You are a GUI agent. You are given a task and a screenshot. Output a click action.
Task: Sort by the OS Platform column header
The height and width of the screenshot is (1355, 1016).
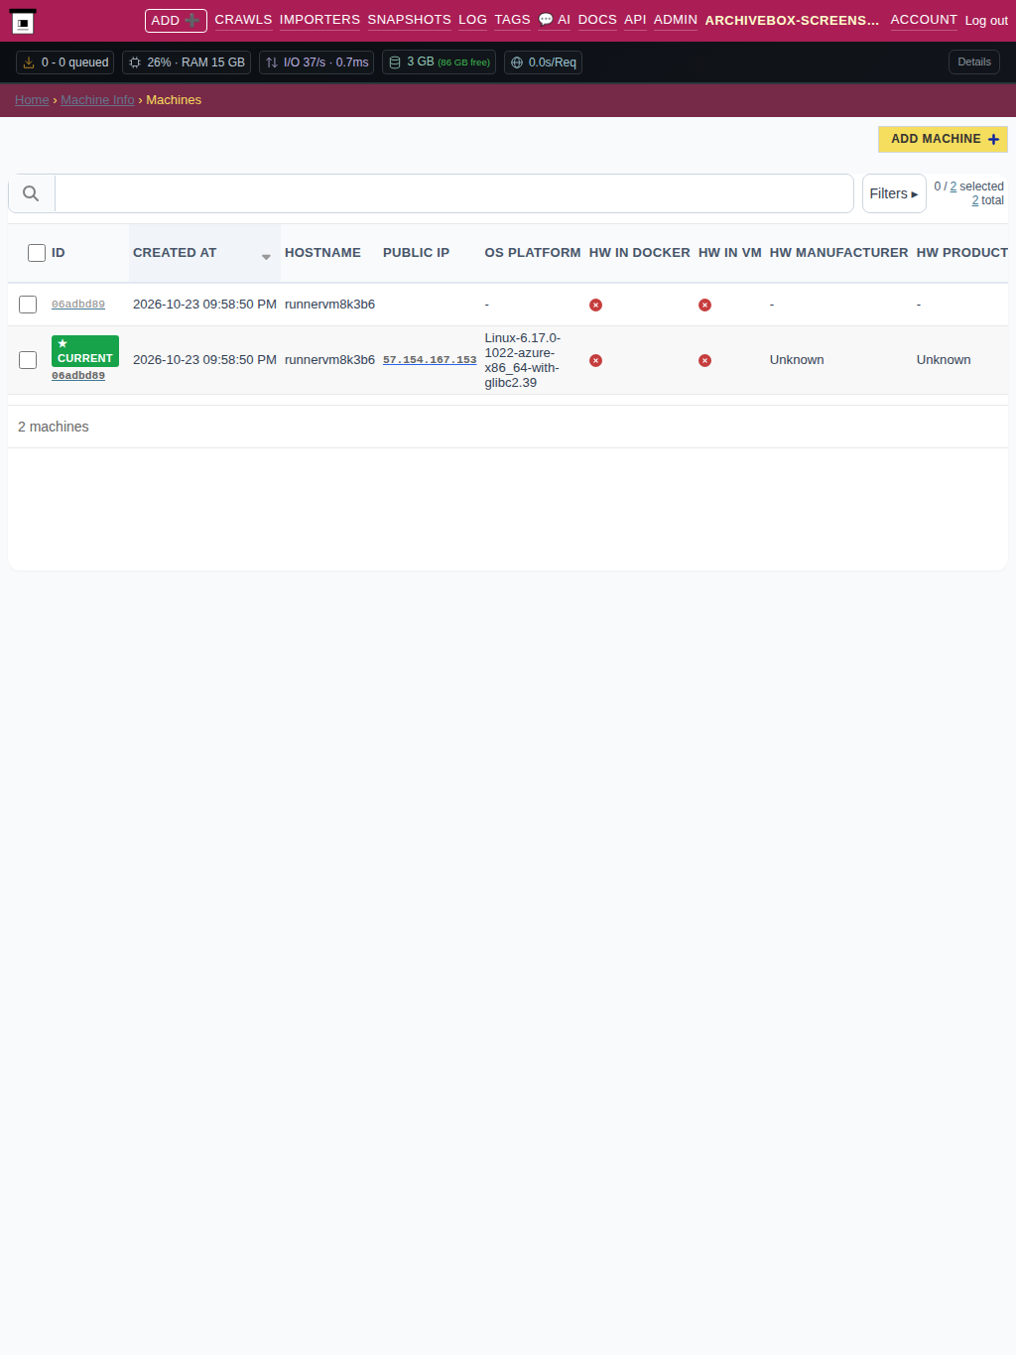533,253
